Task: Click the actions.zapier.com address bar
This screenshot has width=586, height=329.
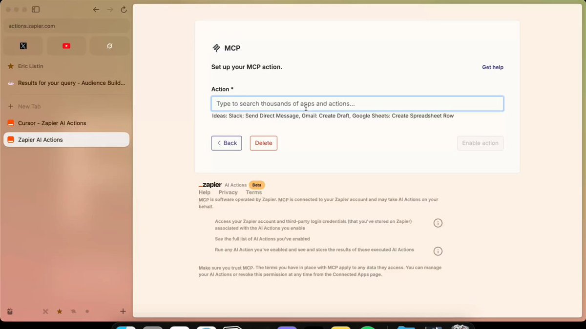Action: tap(66, 26)
